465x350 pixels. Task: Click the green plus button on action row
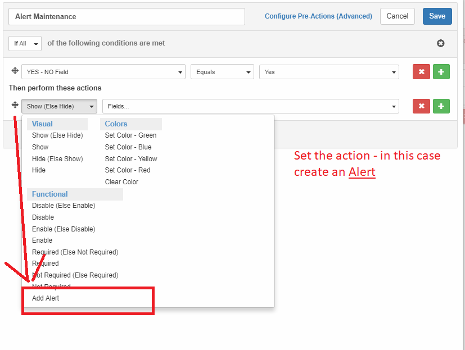(x=441, y=106)
